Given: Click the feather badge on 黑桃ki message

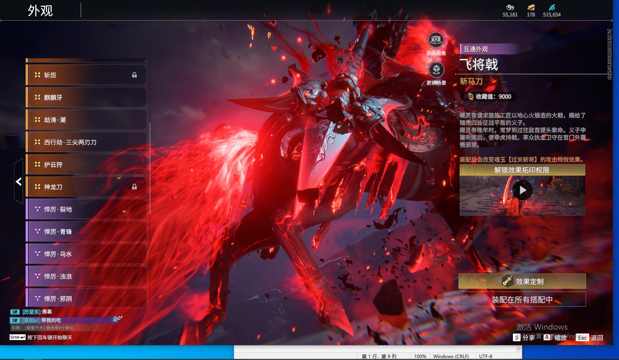Looking at the screenshot, I should pos(117,319).
